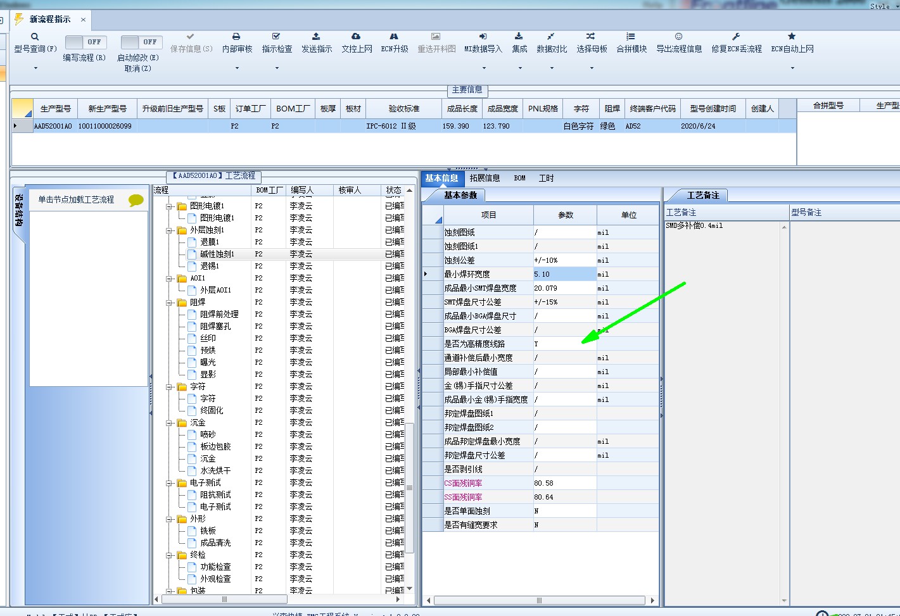
Task: Click the 文控上网 cloud icon
Action: pos(356,37)
